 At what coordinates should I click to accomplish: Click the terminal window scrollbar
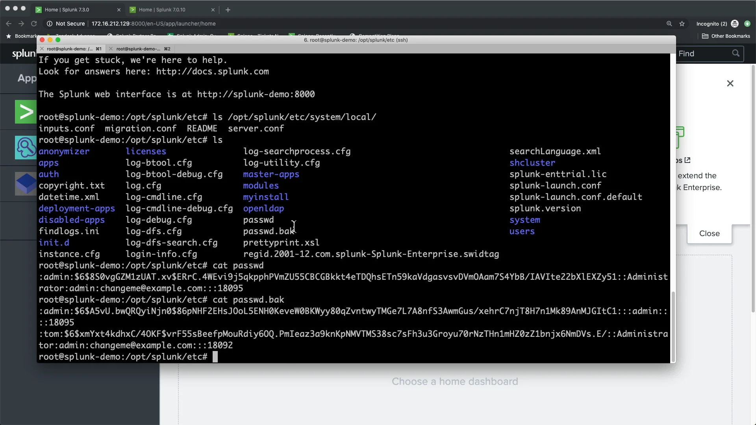(673, 327)
